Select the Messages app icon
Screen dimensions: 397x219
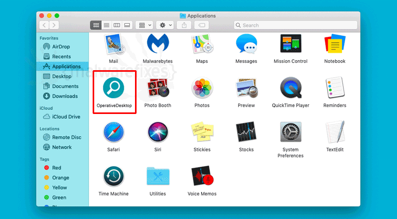click(x=246, y=44)
